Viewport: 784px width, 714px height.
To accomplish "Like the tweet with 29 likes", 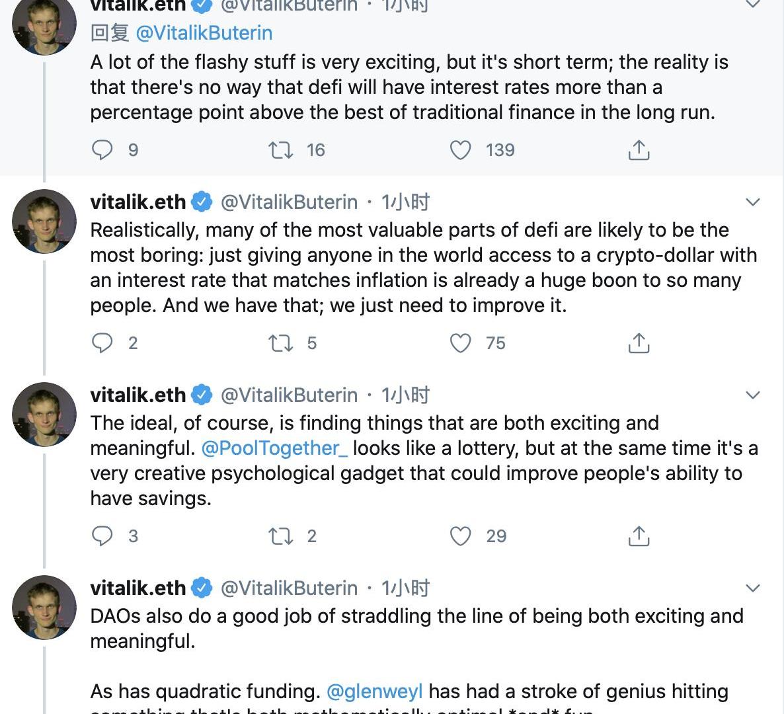I will click(x=460, y=536).
